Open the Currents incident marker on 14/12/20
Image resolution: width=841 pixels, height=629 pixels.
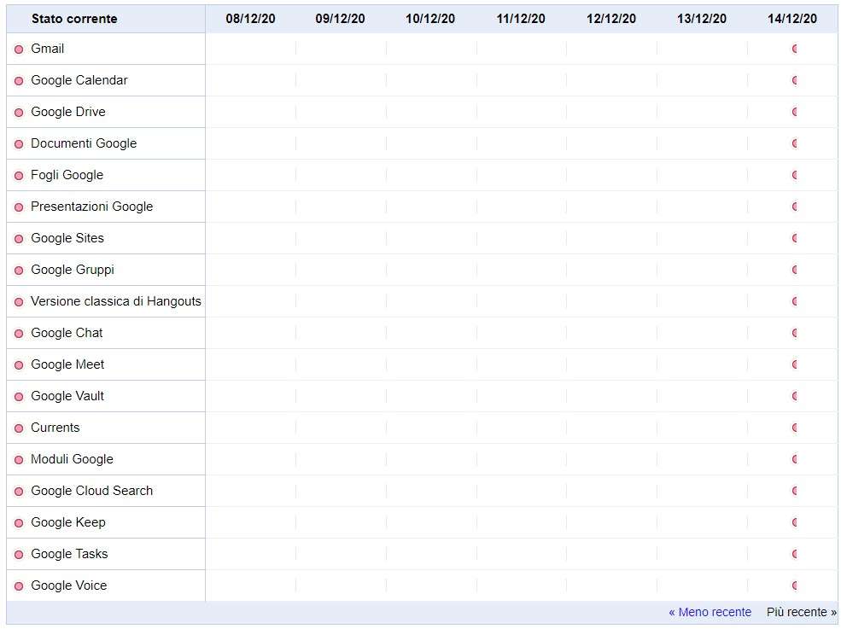pos(794,428)
